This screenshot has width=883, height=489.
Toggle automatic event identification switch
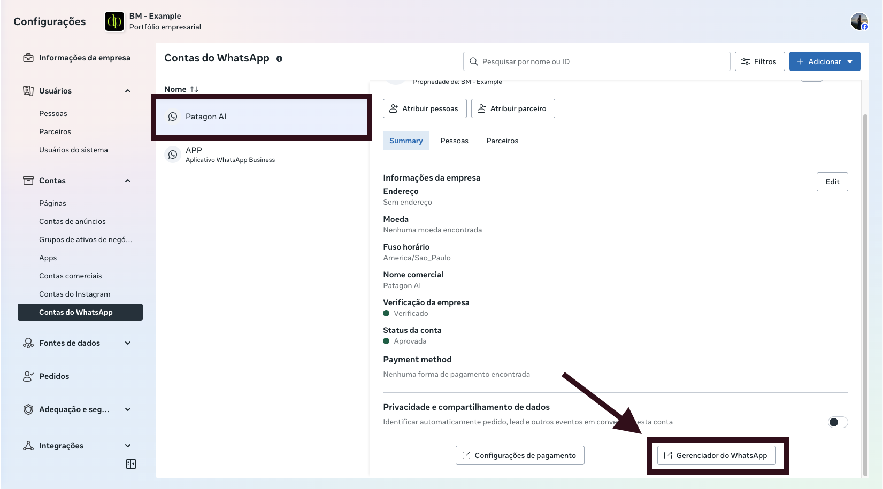point(838,422)
